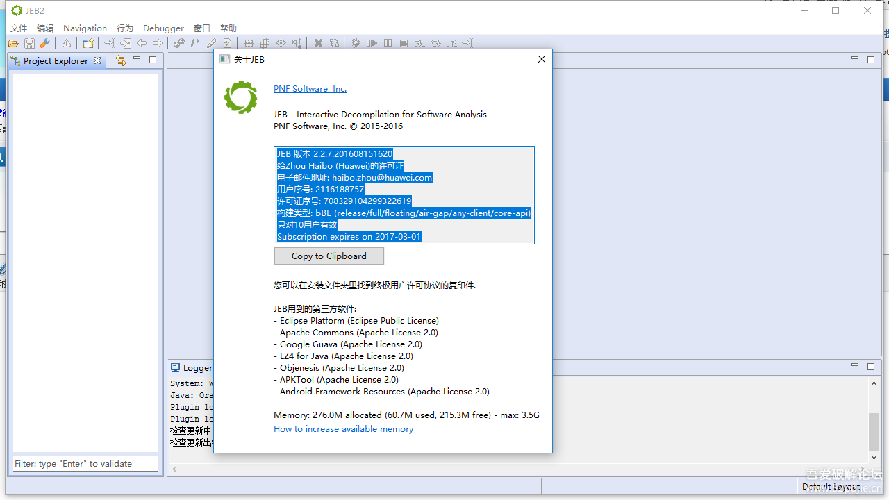Click the warning triangle notifications icon
Screen dimensions: 889x500
[67, 44]
